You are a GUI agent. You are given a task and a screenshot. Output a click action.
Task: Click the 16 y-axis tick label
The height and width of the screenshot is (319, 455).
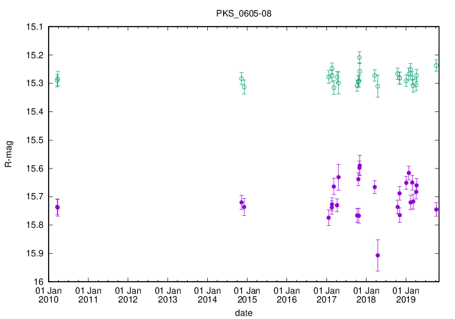coord(38,282)
